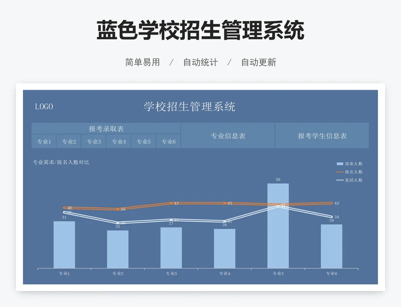Open the 专业2 tab under 报考录取表
The image size is (401, 307).
(69, 141)
